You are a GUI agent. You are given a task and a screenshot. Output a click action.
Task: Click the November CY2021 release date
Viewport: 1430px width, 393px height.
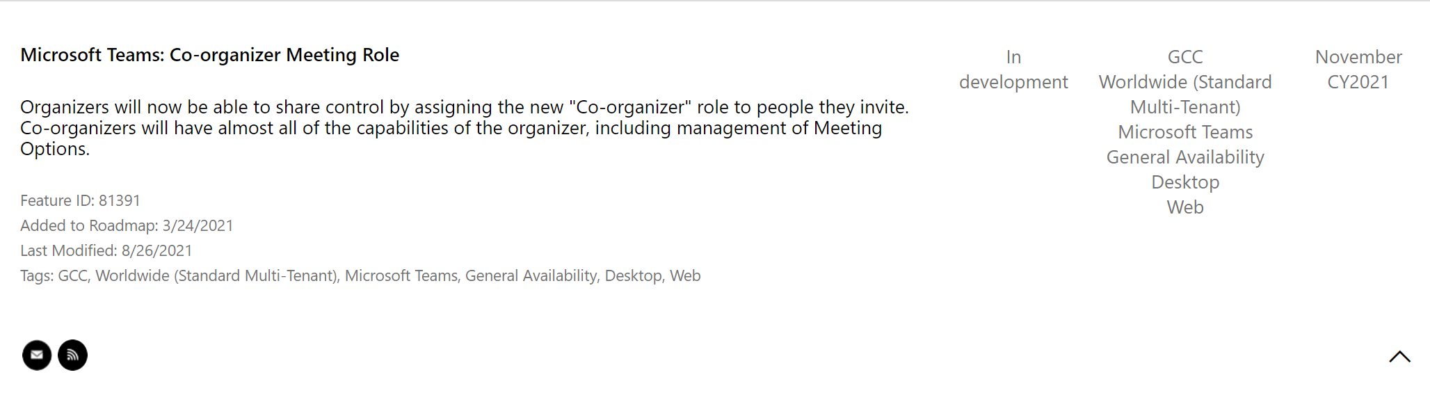tap(1358, 70)
